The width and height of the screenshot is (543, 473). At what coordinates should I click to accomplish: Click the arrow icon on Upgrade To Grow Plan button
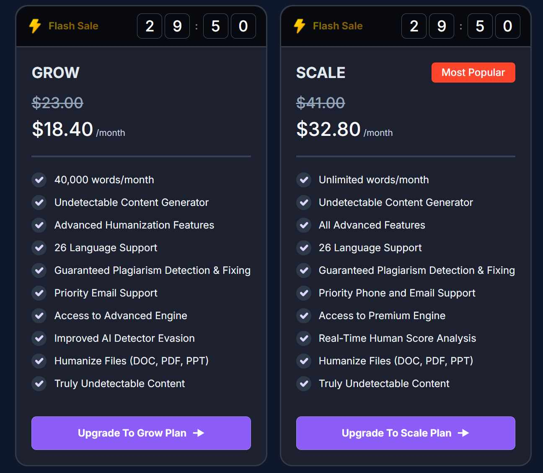pyautogui.click(x=200, y=433)
